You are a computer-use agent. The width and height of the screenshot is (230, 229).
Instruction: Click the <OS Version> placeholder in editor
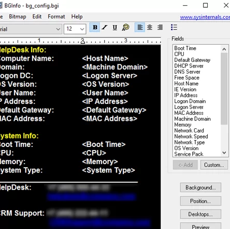coord(106,84)
